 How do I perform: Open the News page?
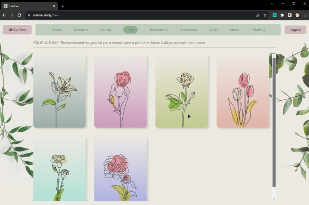click(x=235, y=30)
